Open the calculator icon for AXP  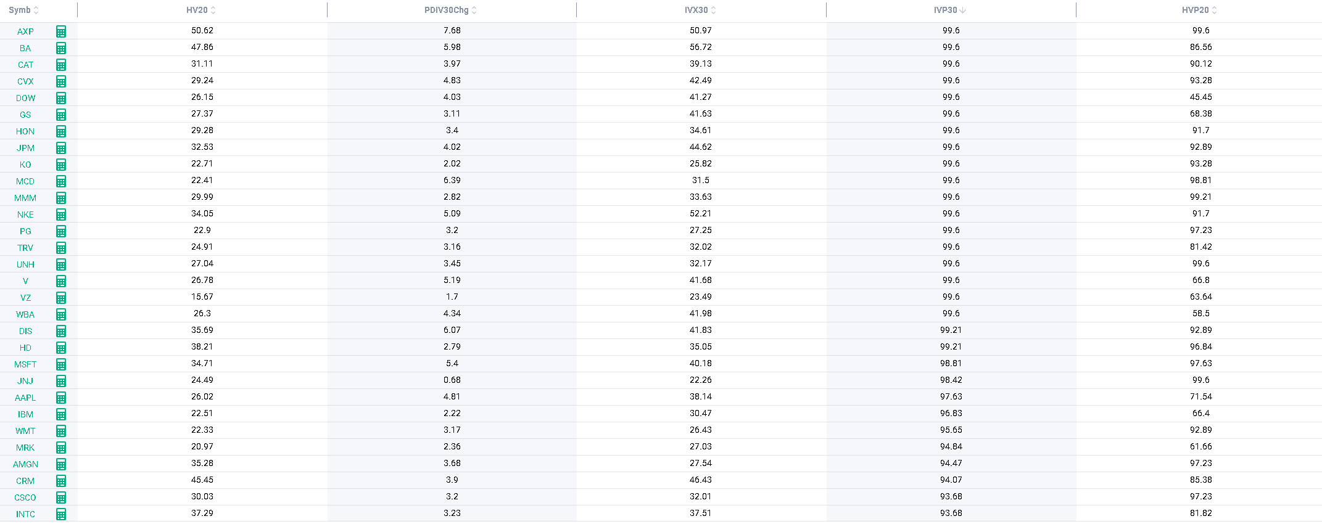(x=61, y=31)
